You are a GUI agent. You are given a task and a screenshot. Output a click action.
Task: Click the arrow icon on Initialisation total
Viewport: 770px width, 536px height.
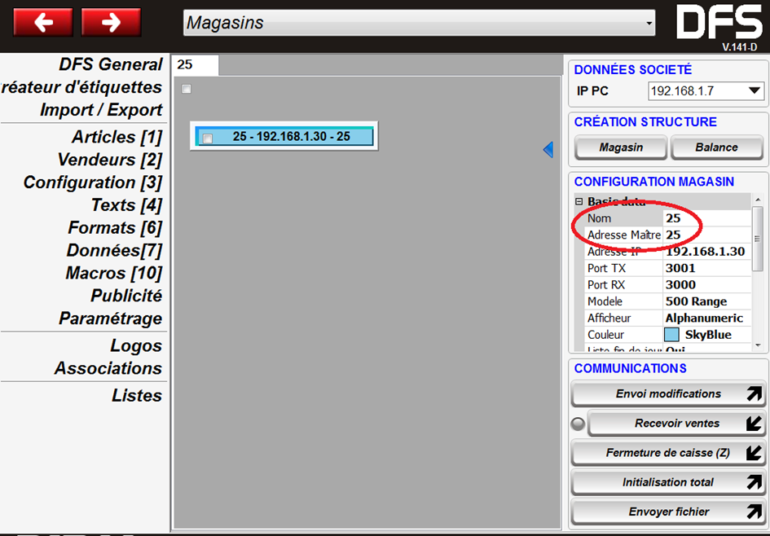pos(754,482)
